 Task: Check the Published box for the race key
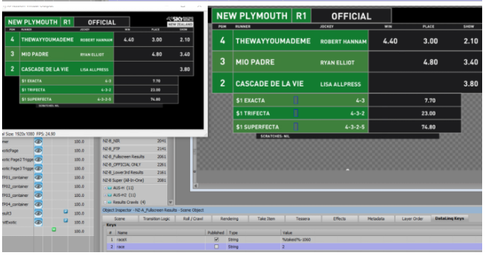[216, 246]
